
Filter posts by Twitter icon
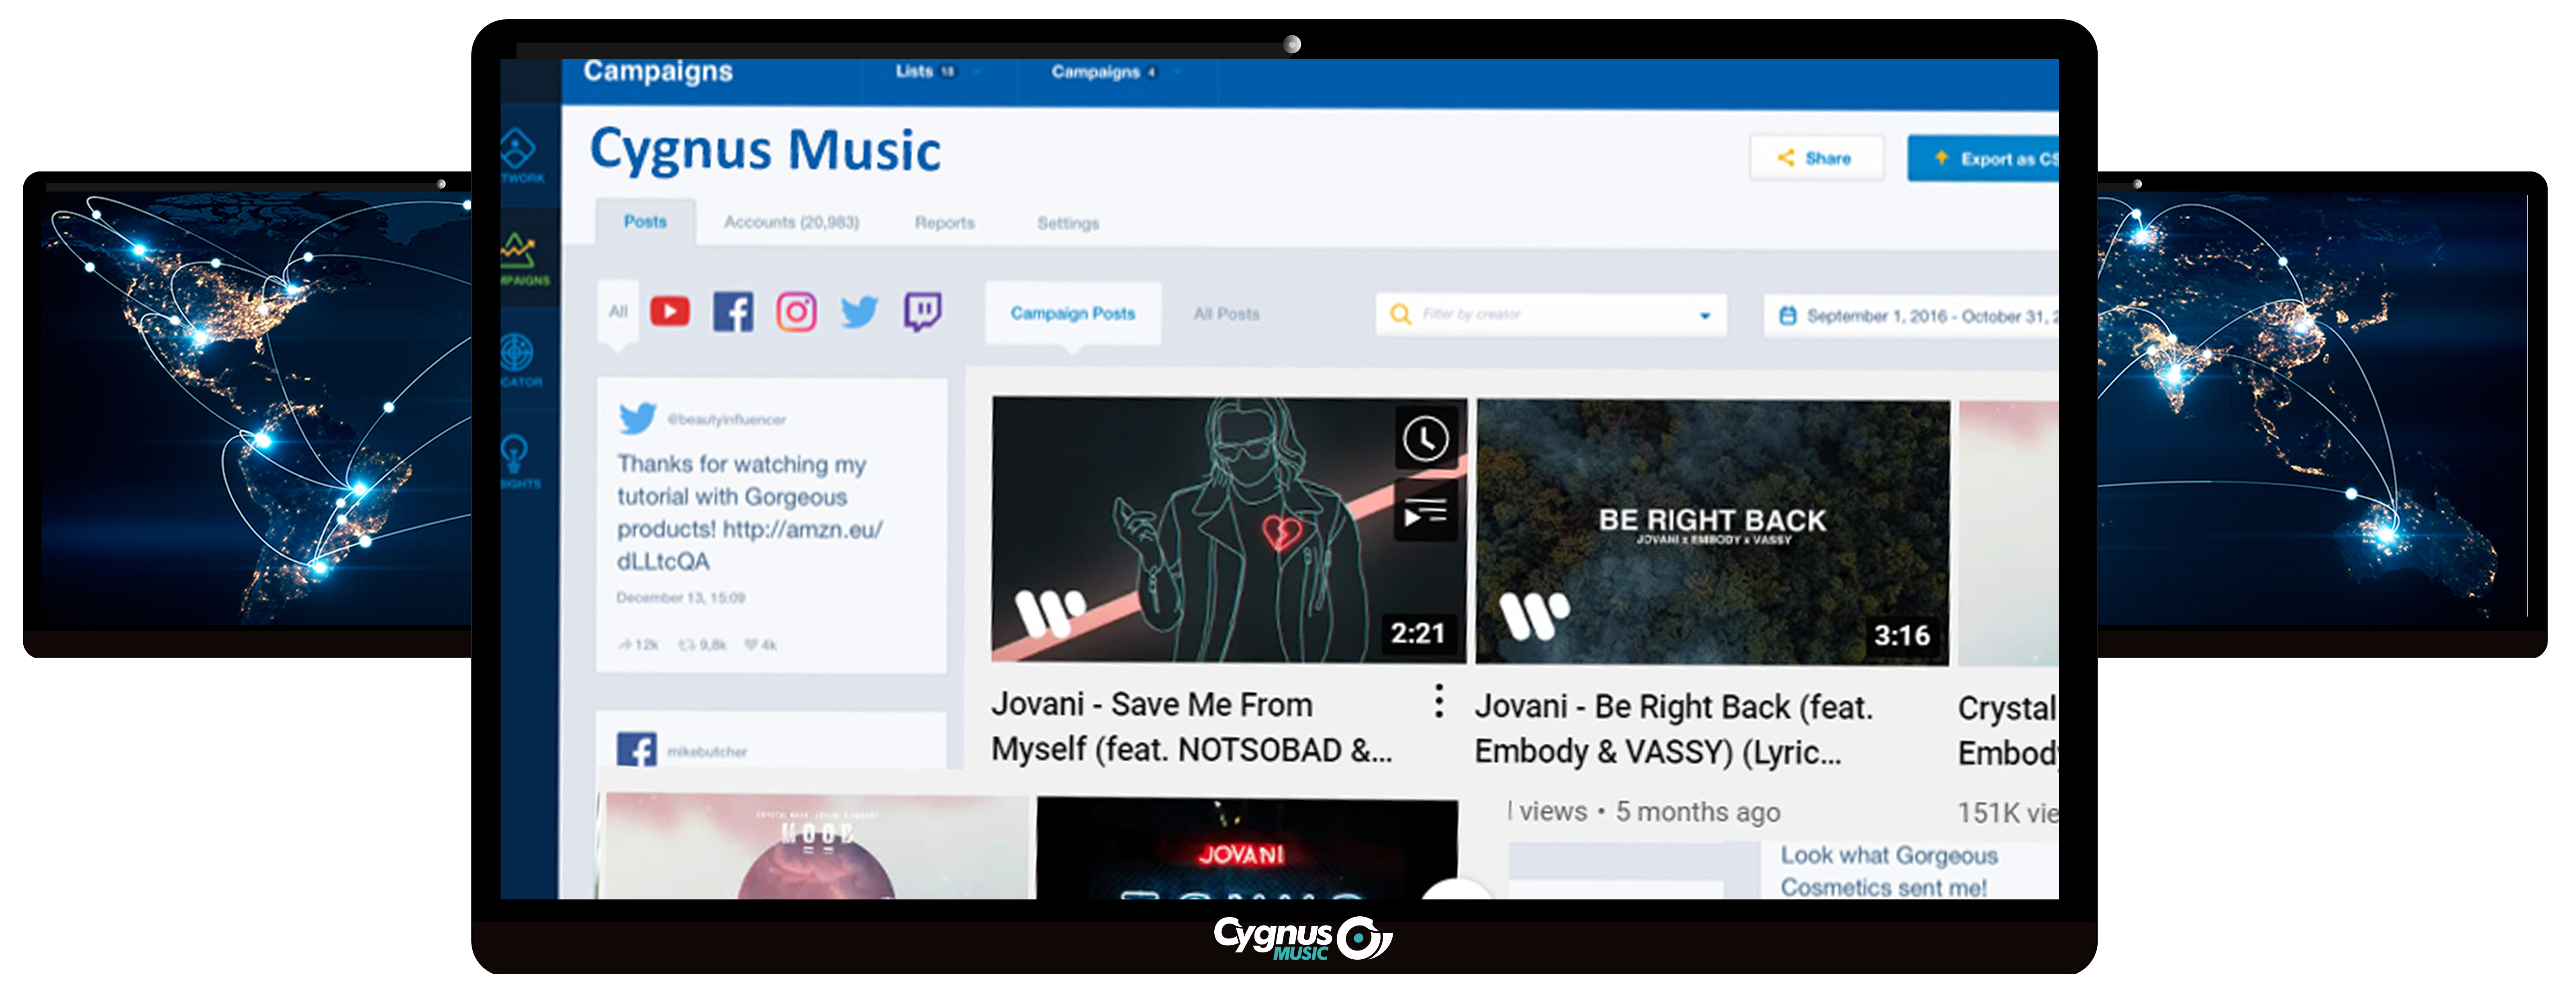click(859, 312)
